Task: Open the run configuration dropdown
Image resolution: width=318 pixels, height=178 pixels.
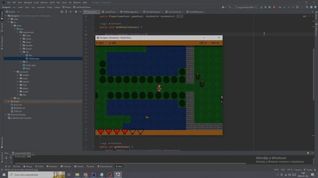Action: tap(246, 7)
